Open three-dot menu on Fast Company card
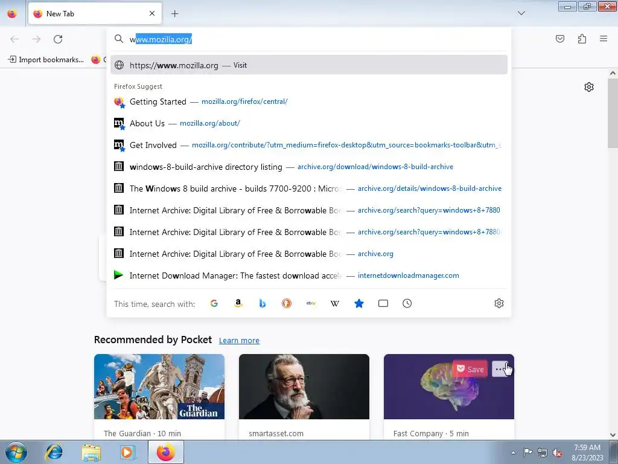The height and width of the screenshot is (464, 618). (500, 369)
